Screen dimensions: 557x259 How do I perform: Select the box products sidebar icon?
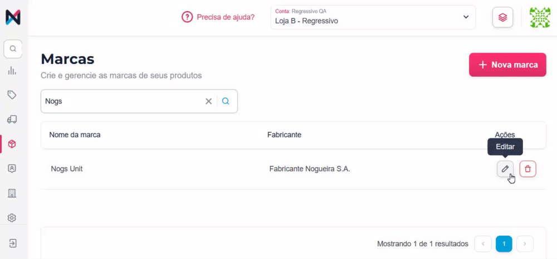(x=12, y=144)
